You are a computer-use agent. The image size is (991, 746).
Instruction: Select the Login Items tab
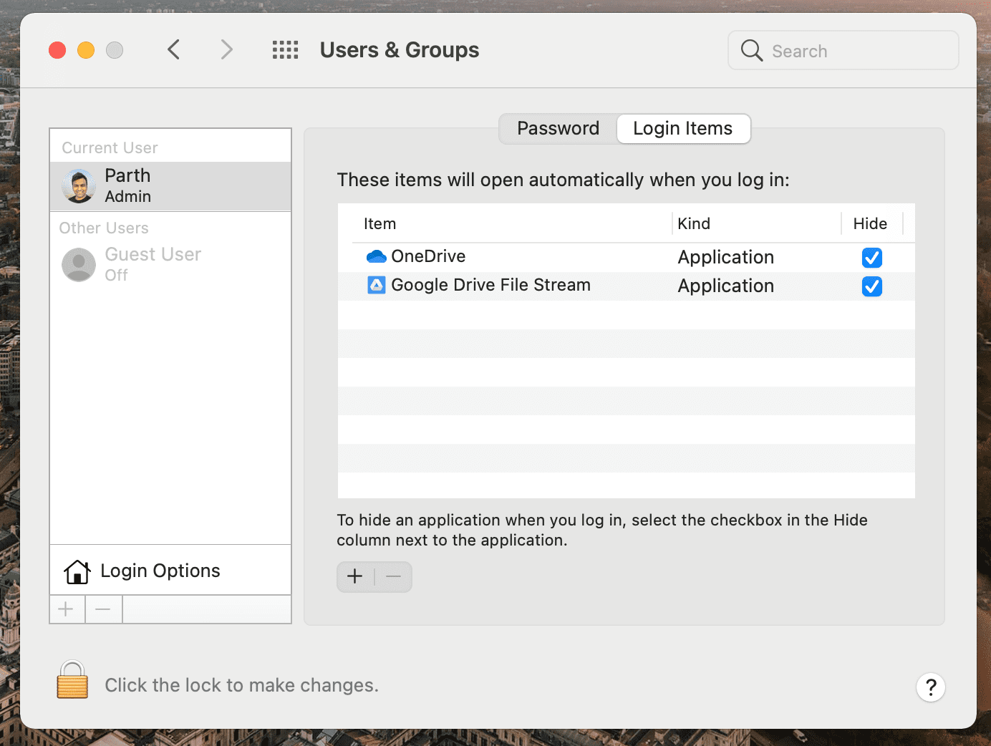(x=683, y=129)
